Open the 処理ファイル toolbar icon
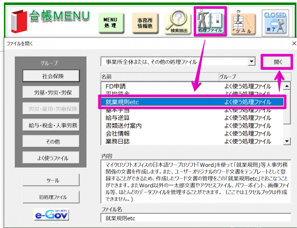Image resolution: width=297 pixels, height=228 pixels. [x=210, y=21]
